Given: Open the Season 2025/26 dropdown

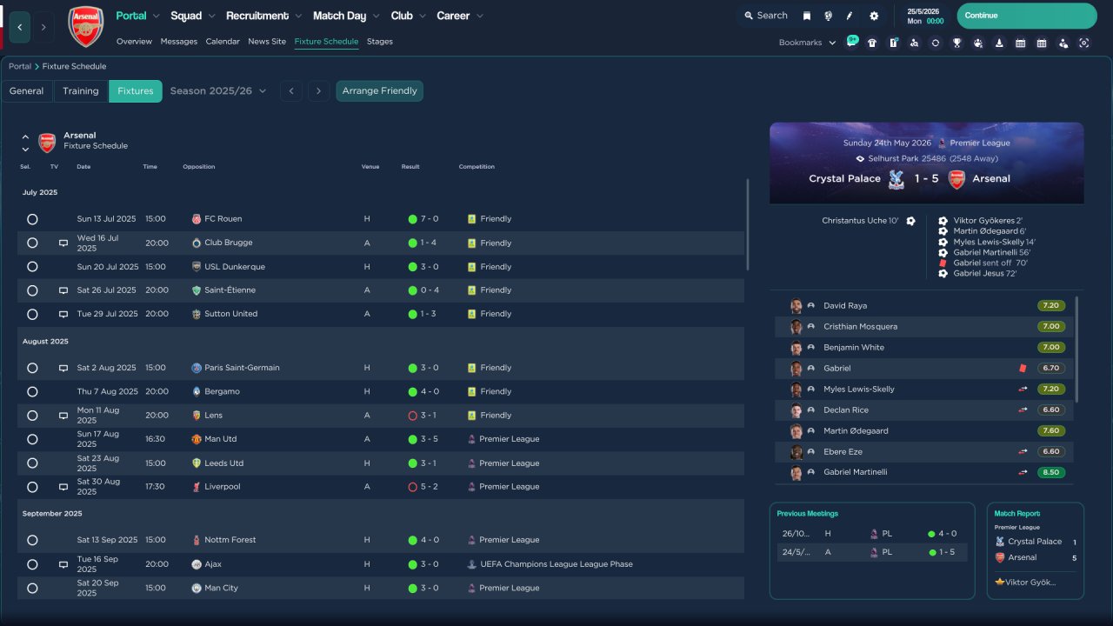Looking at the screenshot, I should click(218, 91).
